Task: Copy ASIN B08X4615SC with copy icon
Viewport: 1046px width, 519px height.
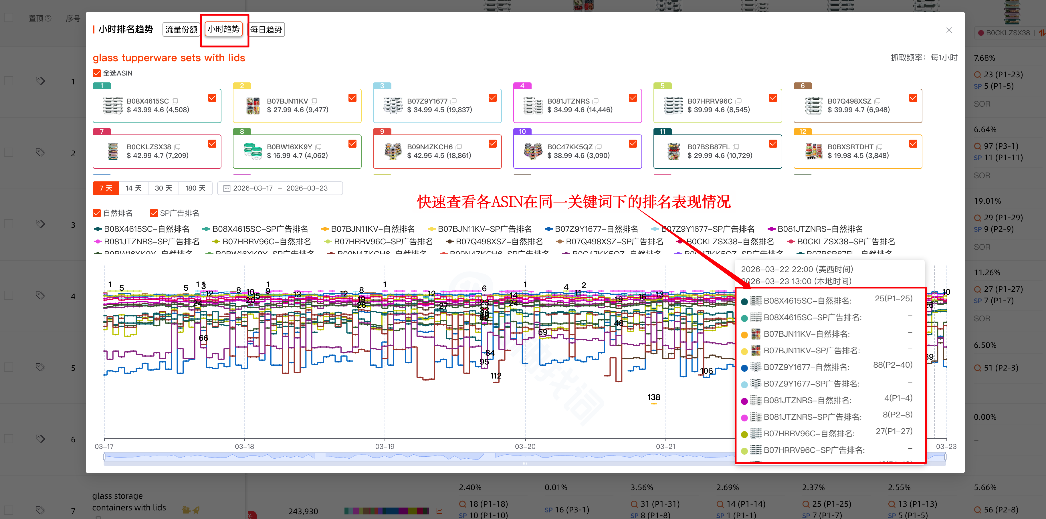Action: point(175,101)
